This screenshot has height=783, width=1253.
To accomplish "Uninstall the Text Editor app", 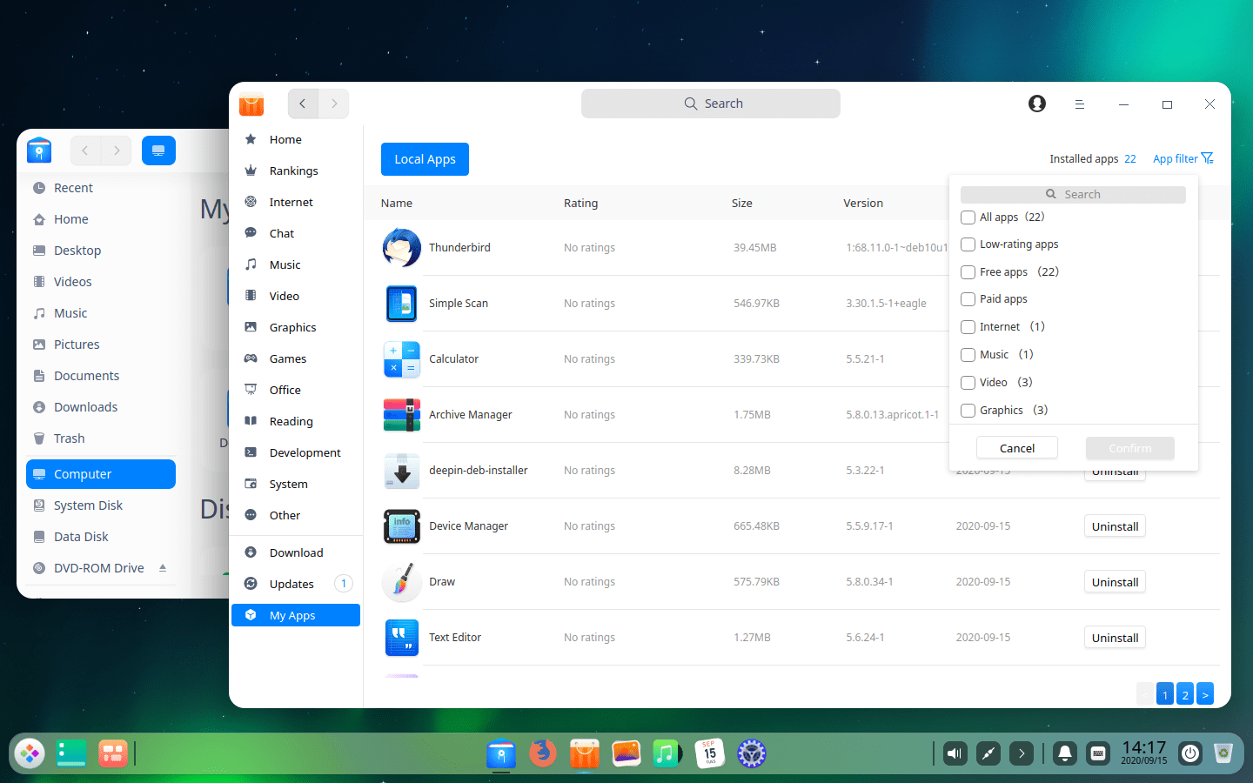I will [1115, 638].
